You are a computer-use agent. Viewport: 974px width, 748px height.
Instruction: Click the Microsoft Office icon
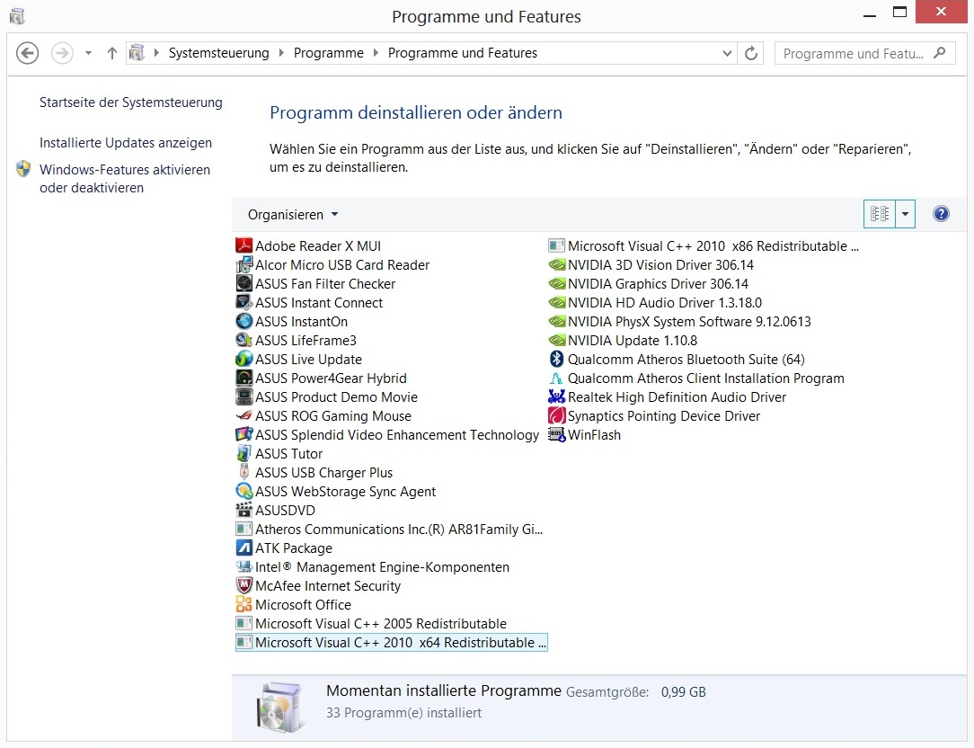(244, 604)
